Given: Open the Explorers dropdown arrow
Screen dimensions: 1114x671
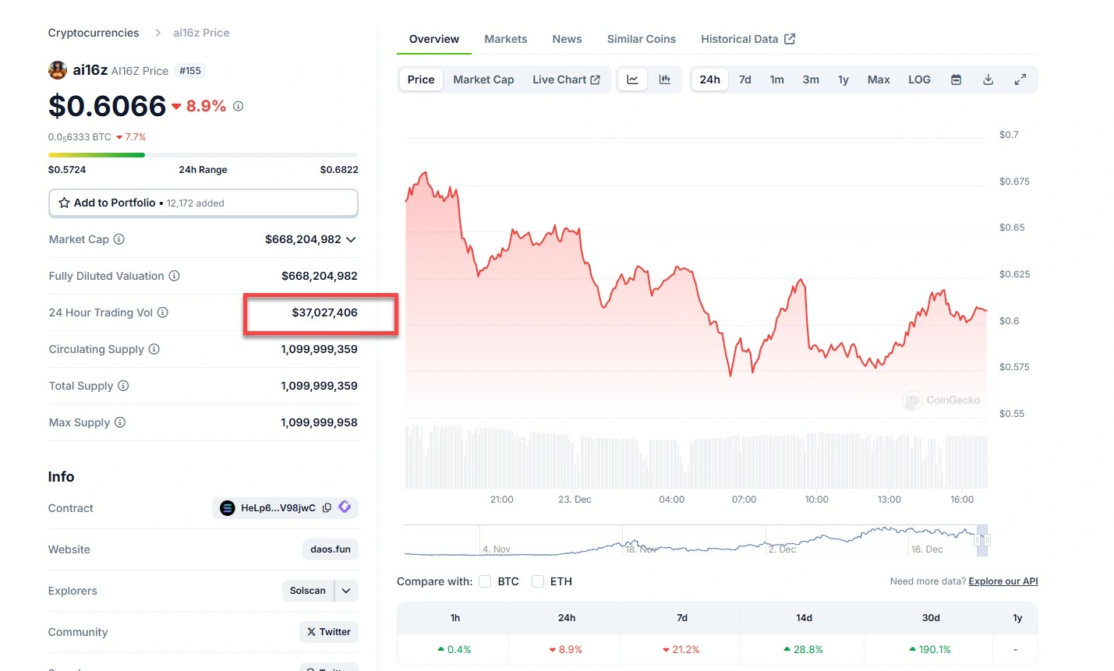Looking at the screenshot, I should click(346, 591).
